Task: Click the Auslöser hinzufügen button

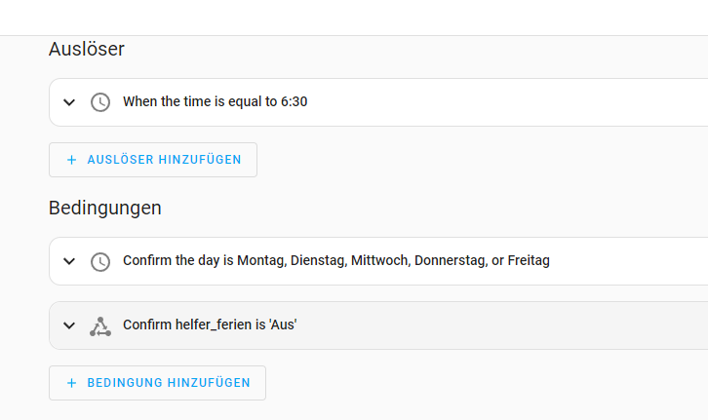Action: pyautogui.click(x=153, y=160)
